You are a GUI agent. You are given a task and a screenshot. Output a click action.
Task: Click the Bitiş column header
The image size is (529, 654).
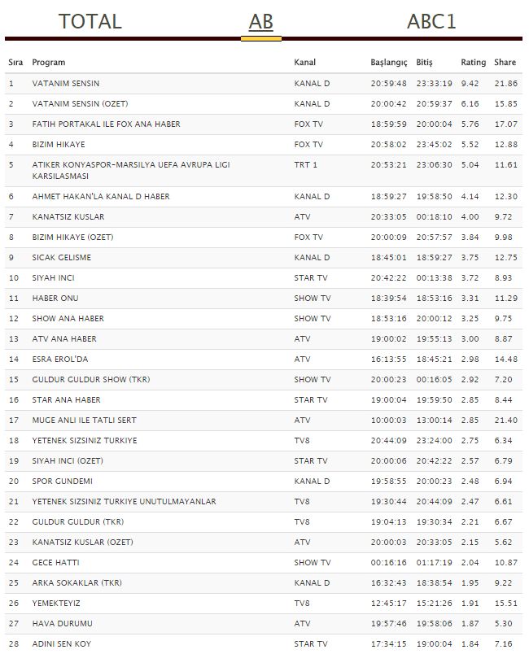tap(425, 63)
